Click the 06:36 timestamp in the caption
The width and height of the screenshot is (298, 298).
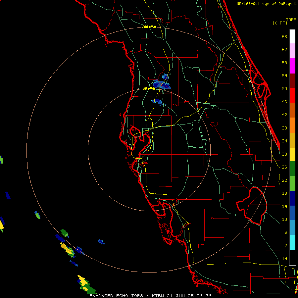[x=204, y=296]
